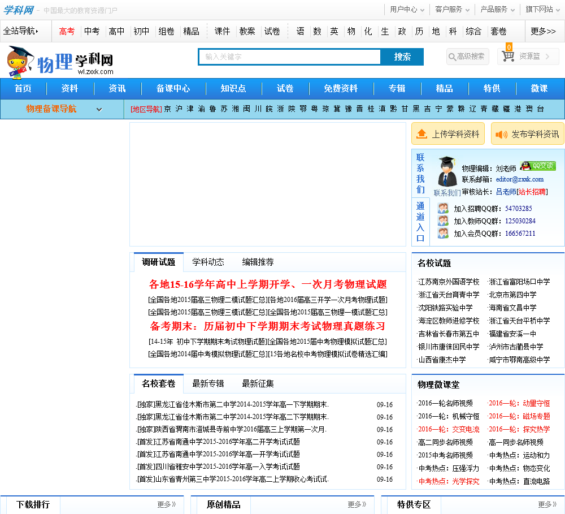Image resolution: width=565 pixels, height=514 pixels.
Task: Open 知识点 in the main menu
Action: click(x=233, y=89)
